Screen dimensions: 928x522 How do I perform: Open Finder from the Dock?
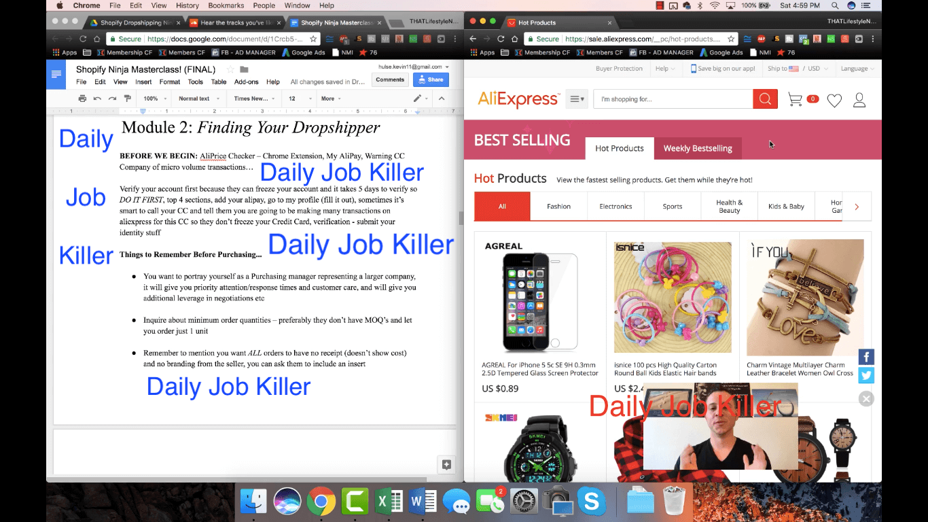tap(253, 502)
